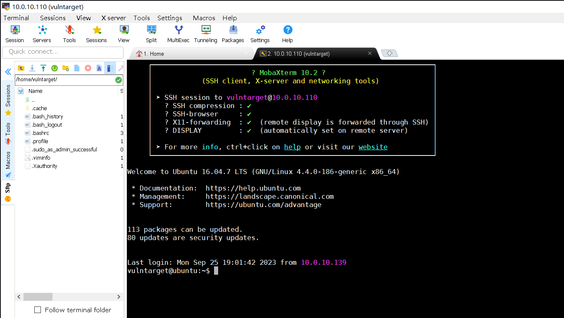Open the Sessions menu
Viewport: 564px width, 318px height.
click(x=53, y=18)
